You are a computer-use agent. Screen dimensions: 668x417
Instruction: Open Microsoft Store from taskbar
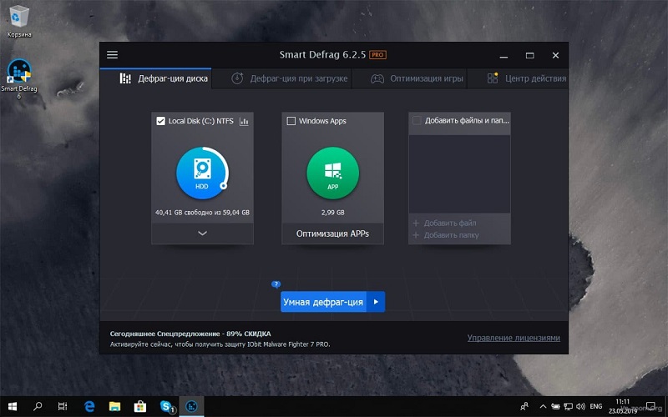140,406
